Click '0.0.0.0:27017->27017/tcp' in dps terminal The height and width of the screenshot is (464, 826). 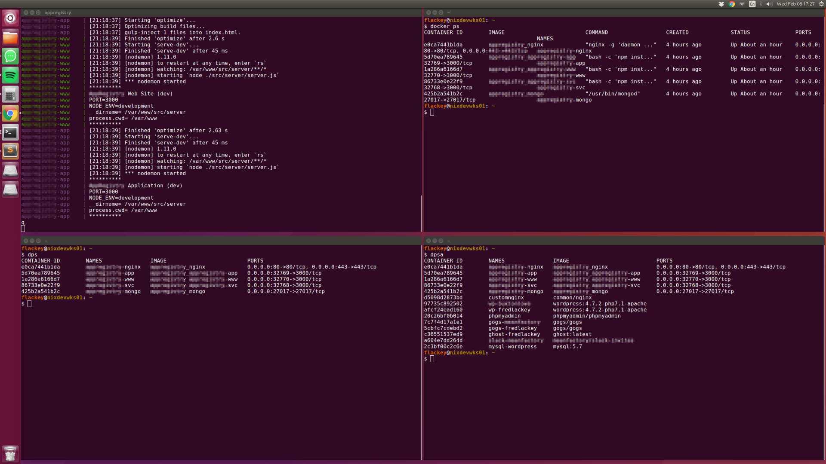click(x=286, y=291)
